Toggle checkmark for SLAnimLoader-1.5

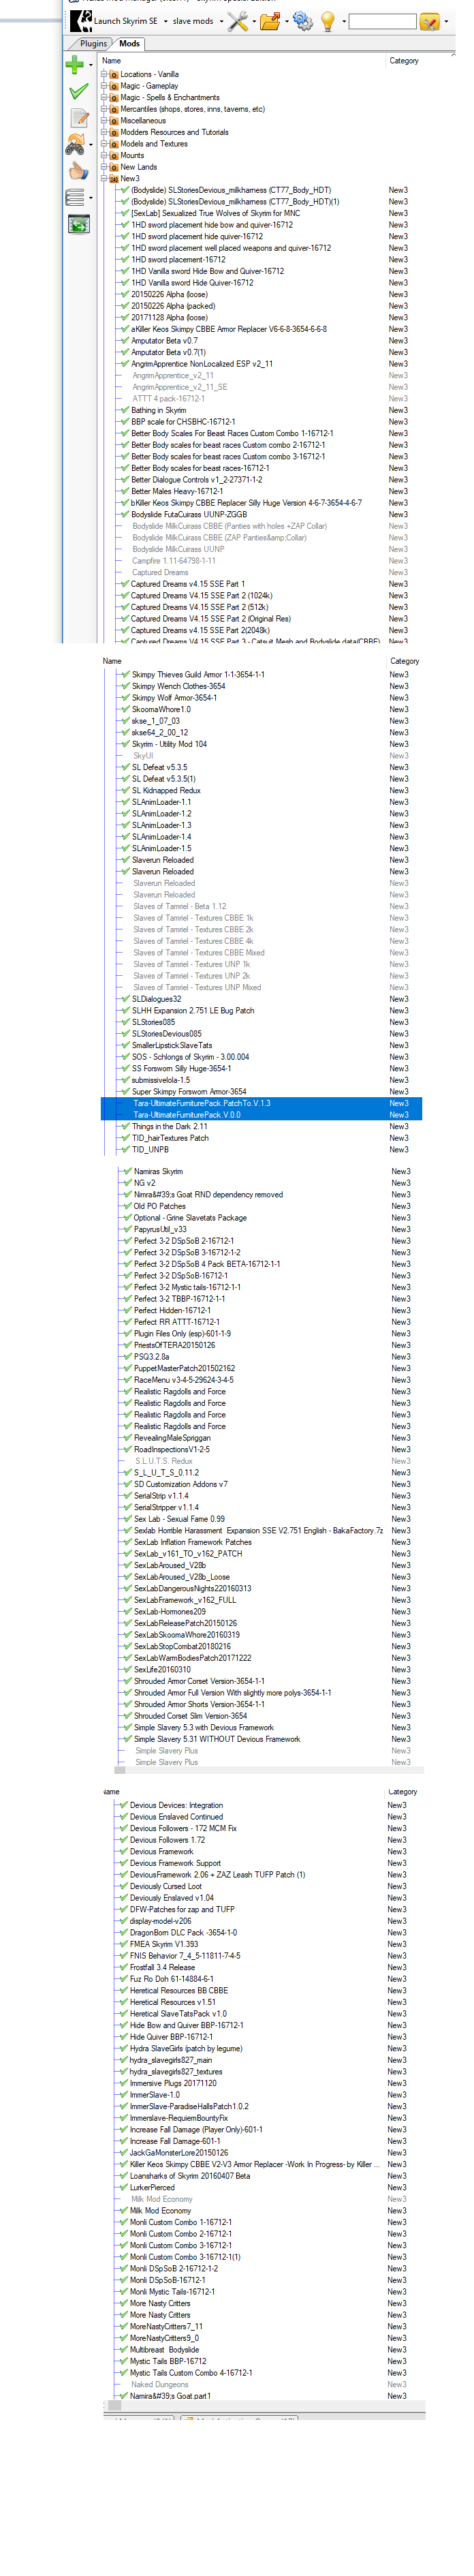(125, 849)
